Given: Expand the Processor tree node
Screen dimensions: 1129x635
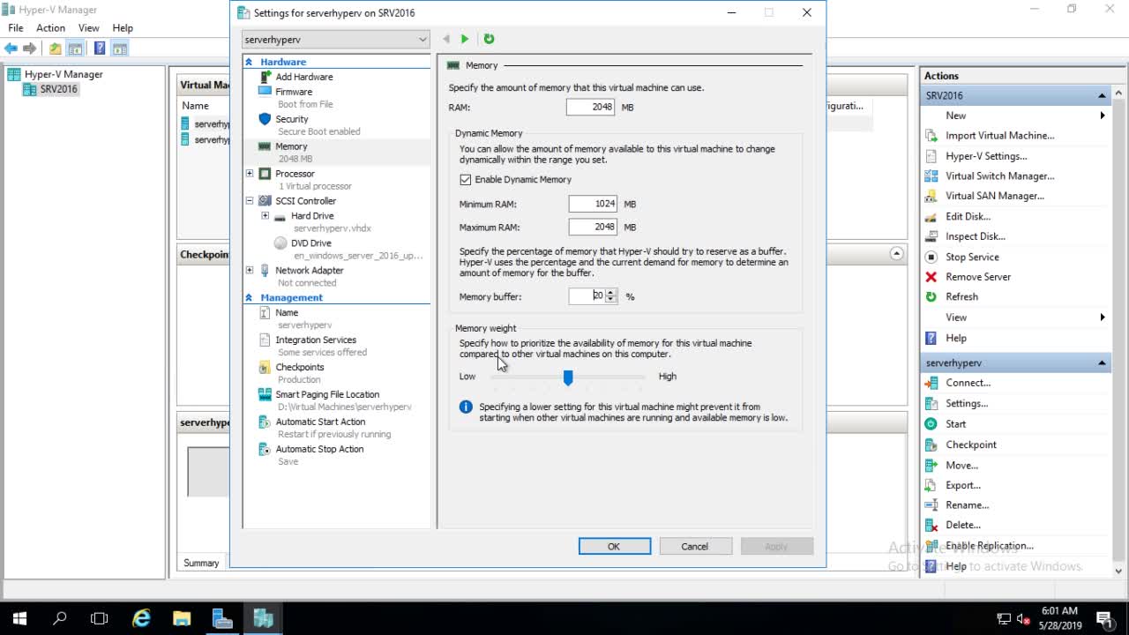Looking at the screenshot, I should [250, 174].
